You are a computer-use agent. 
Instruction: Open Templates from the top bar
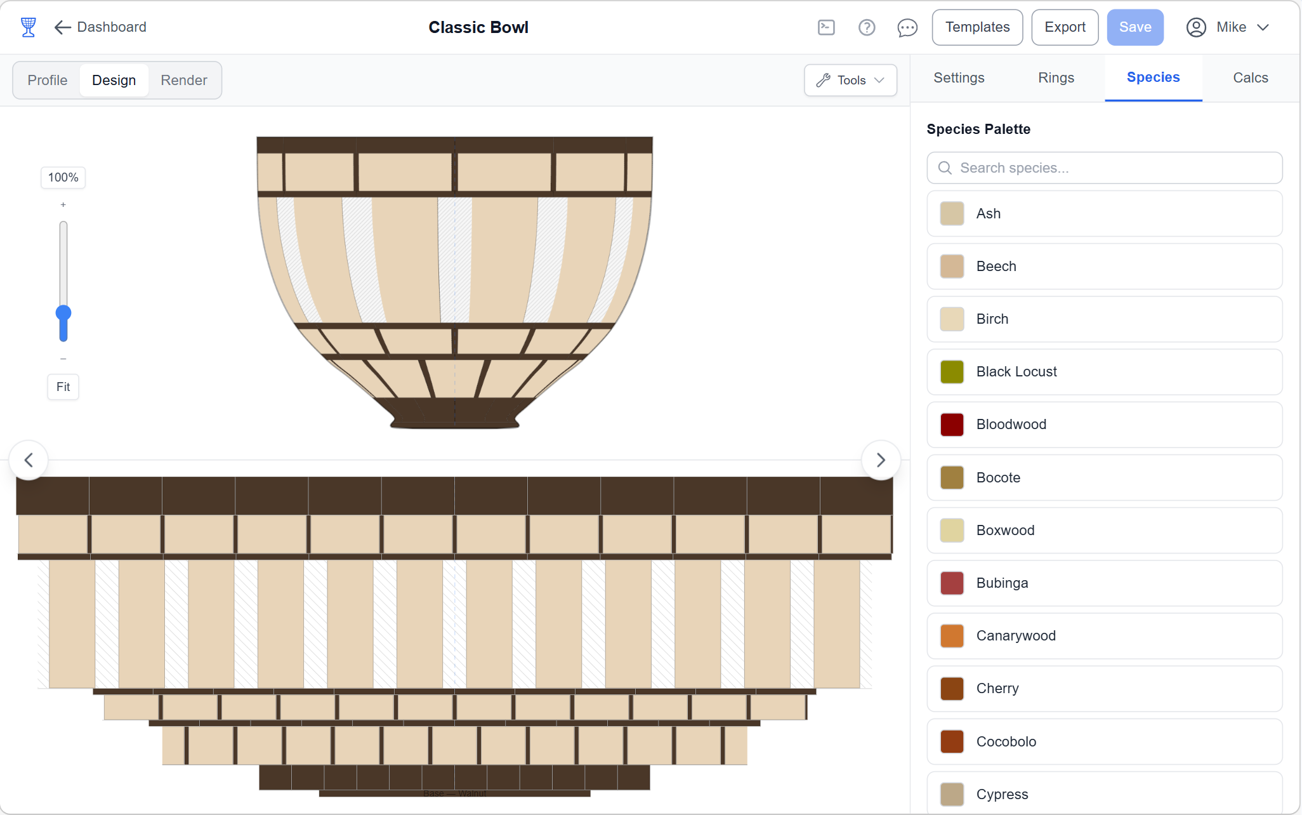977,27
